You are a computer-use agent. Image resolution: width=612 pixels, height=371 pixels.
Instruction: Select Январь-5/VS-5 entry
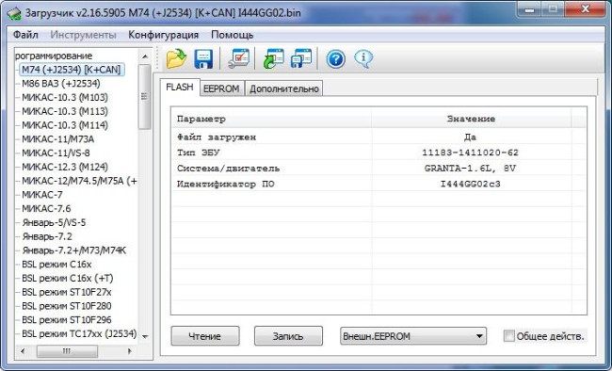[x=54, y=222]
